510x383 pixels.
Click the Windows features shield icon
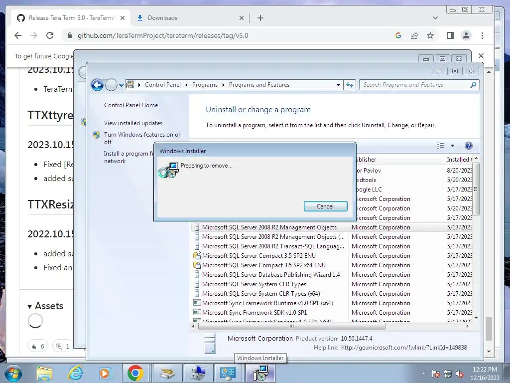pyautogui.click(x=97, y=135)
